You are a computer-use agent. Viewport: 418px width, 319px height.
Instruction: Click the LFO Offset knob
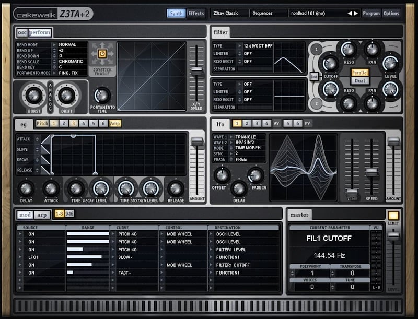pyautogui.click(x=222, y=175)
